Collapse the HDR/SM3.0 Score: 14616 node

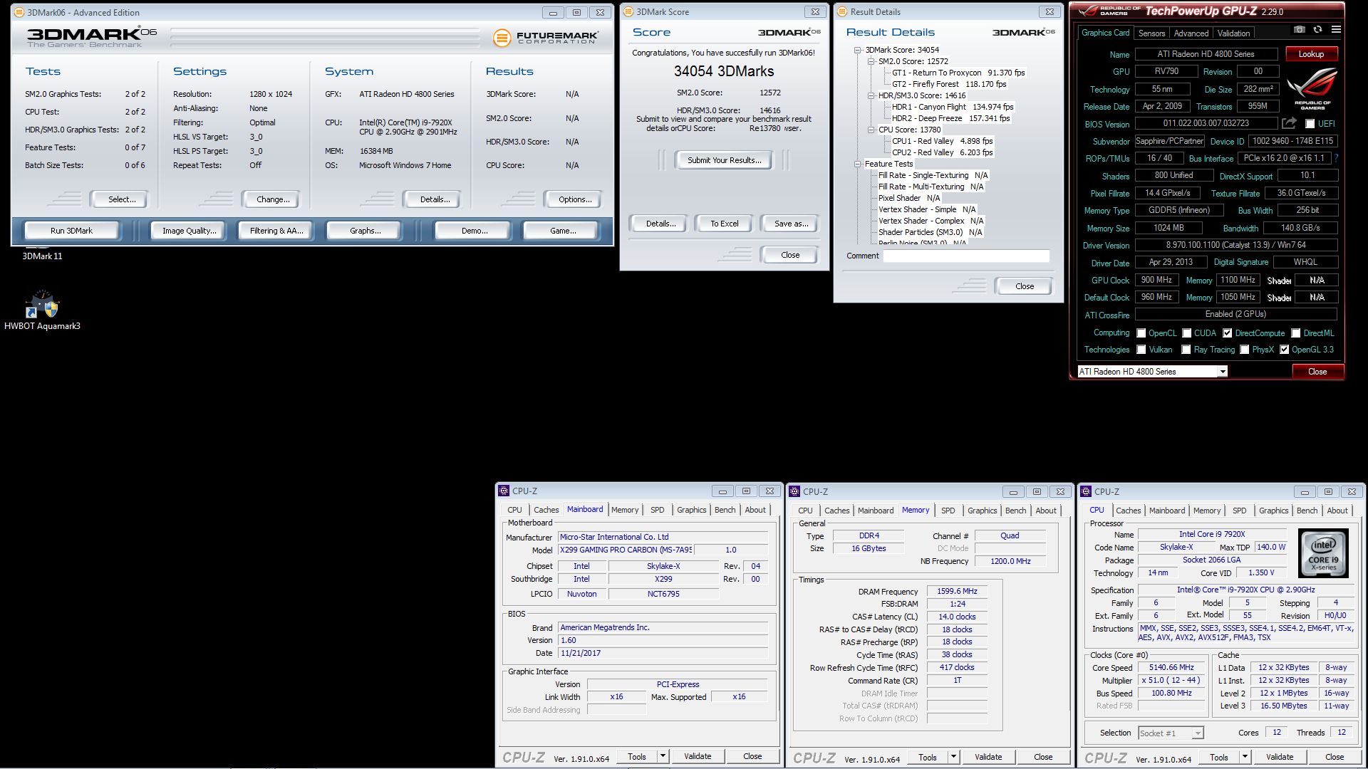(x=871, y=95)
